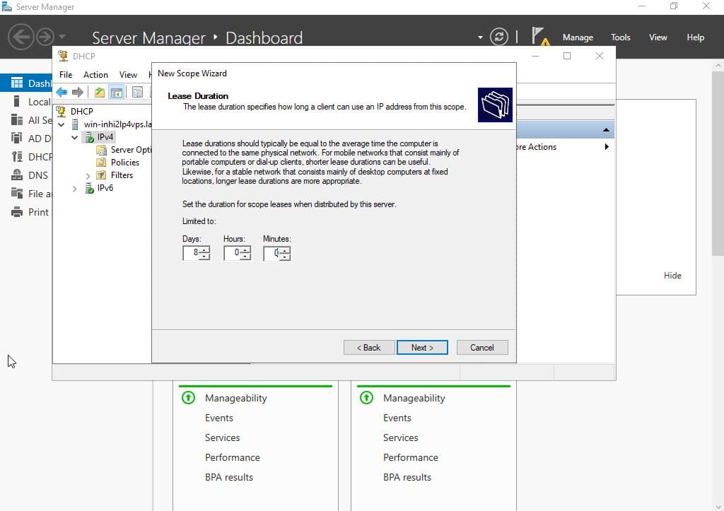
Task: Open the notifications flag with warning
Action: click(x=540, y=37)
